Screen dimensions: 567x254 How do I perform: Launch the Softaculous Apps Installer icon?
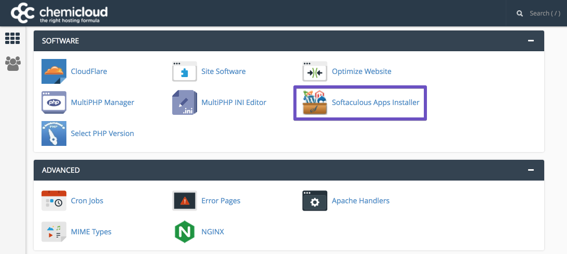pyautogui.click(x=315, y=102)
